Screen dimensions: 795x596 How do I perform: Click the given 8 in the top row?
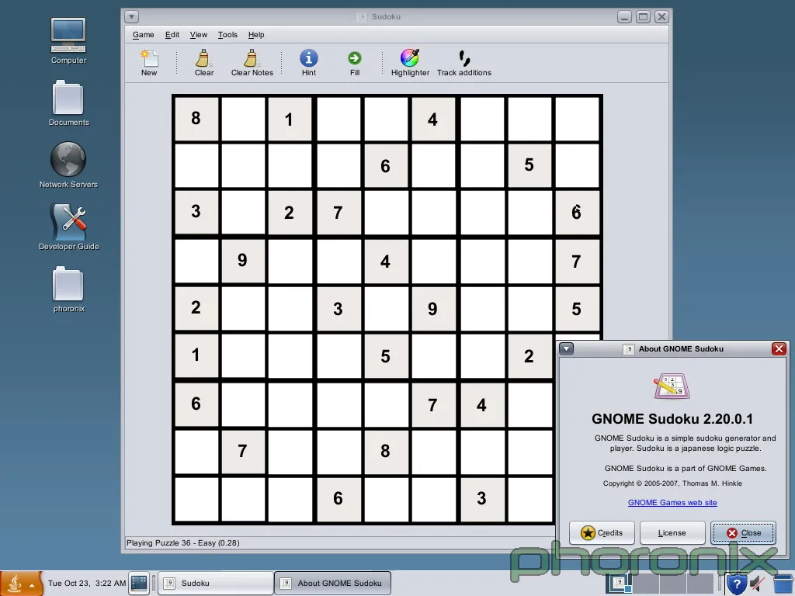(x=196, y=119)
